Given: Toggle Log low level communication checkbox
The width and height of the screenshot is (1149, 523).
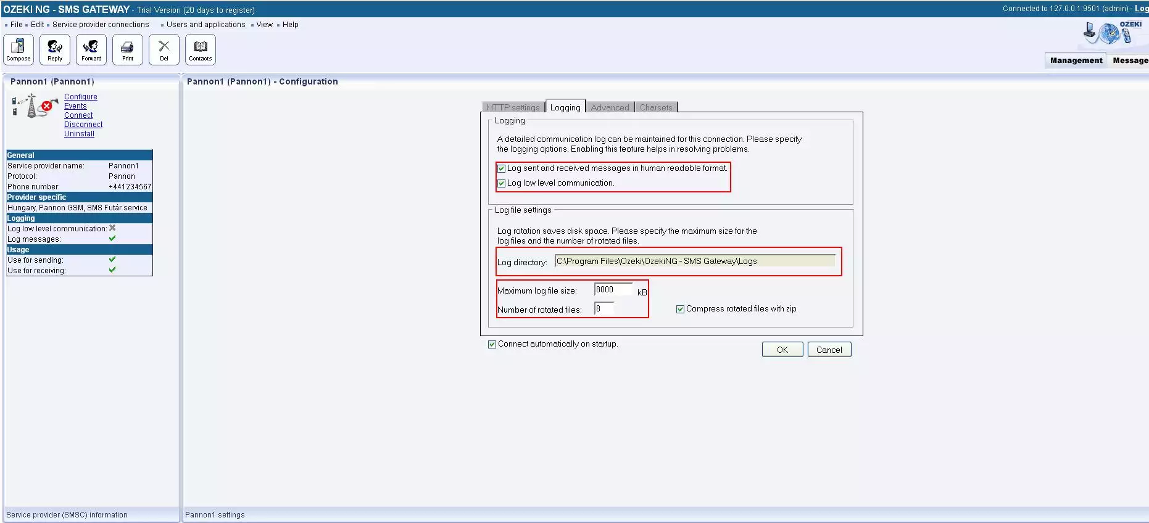Looking at the screenshot, I should click(x=502, y=183).
